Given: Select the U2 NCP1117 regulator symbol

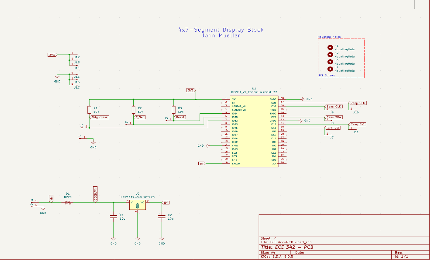Looking at the screenshot, I should point(137,205).
